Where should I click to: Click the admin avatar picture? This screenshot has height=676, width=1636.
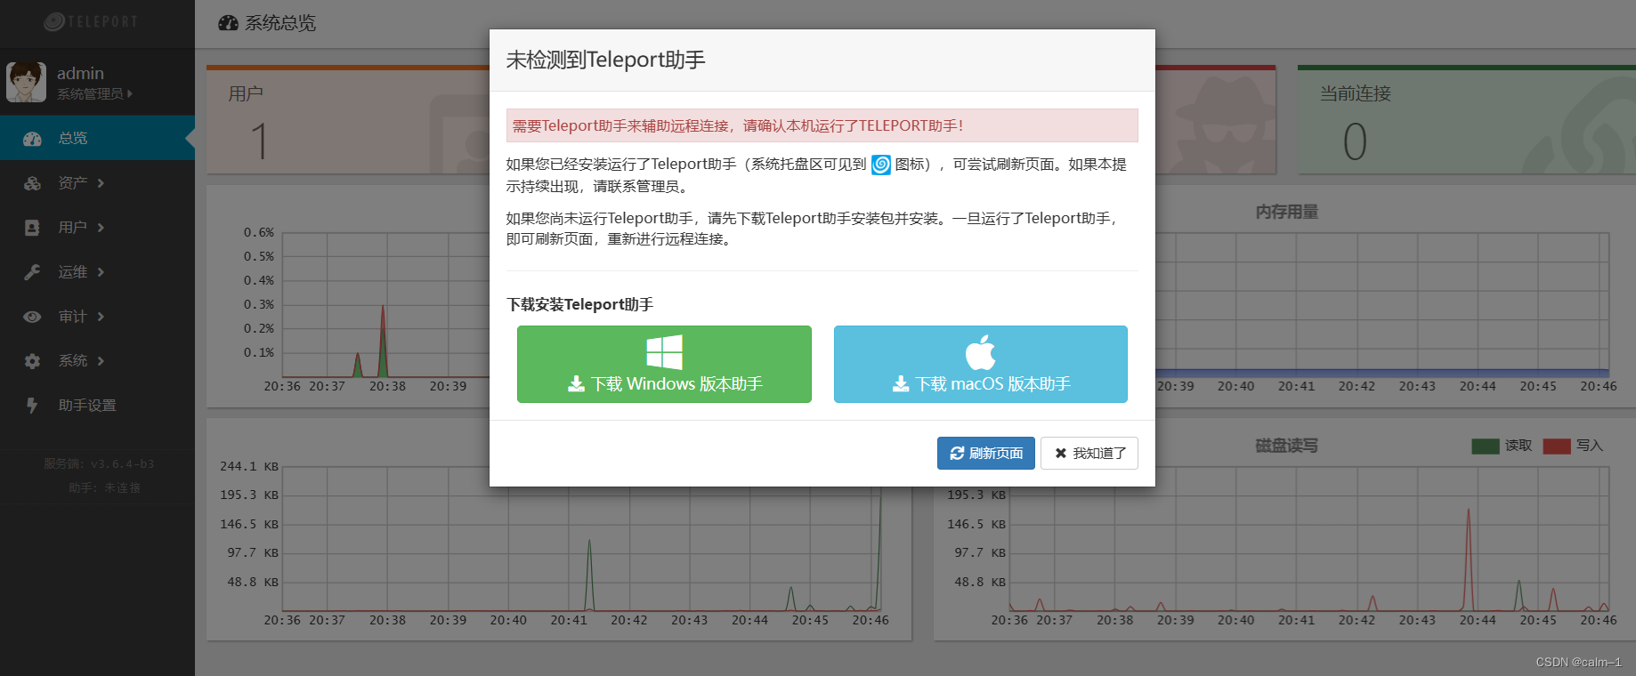[x=26, y=82]
